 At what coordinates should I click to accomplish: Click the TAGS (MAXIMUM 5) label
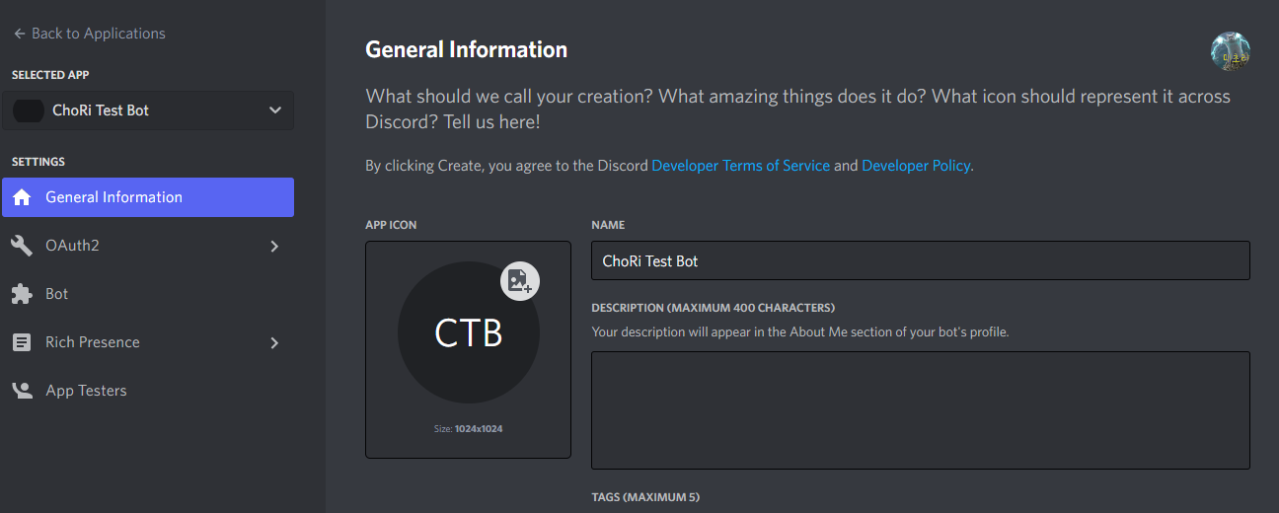(645, 497)
